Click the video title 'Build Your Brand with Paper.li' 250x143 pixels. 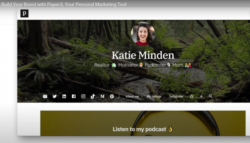64,4
